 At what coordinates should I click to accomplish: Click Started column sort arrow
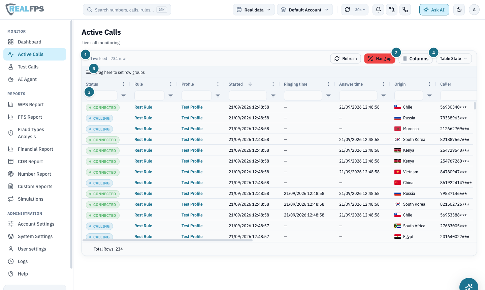(250, 84)
